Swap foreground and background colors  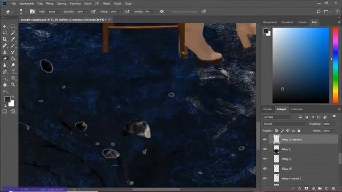[x=13, y=97]
